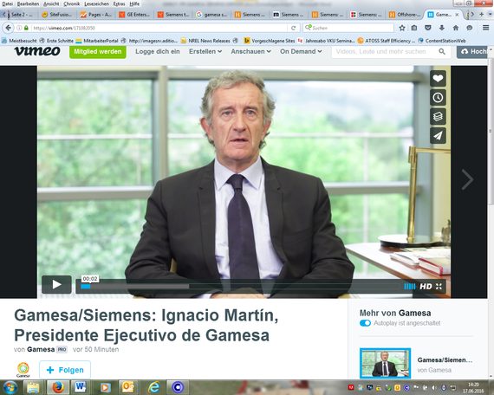Open the NREL News Releases bookmark
Image resolution: width=494 pixels, height=395 pixels.
[205, 41]
